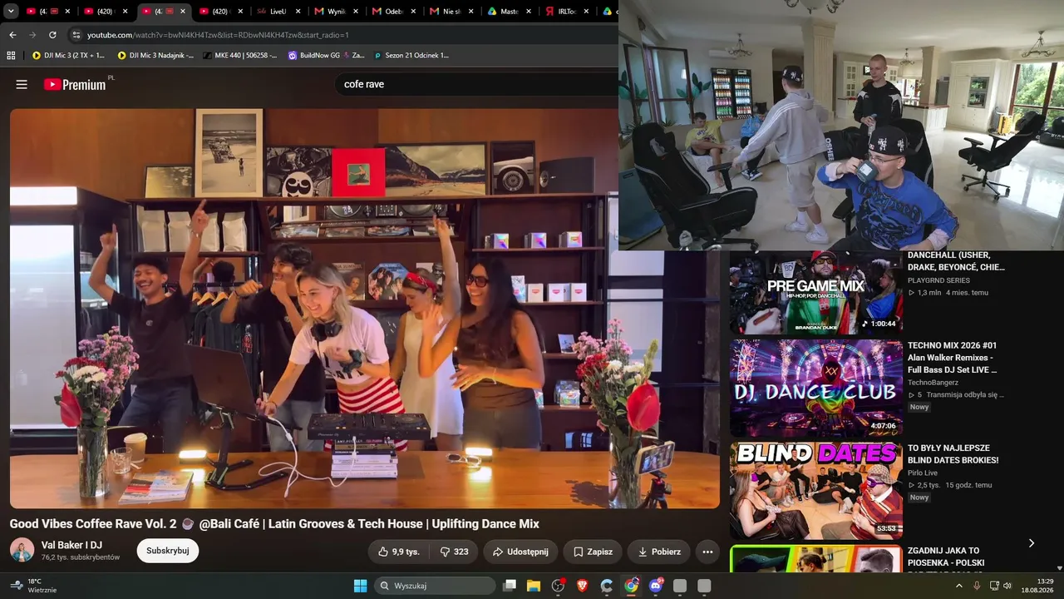1064x599 pixels.
Task: Click the main Coffee Rave video player
Action: coord(365,309)
